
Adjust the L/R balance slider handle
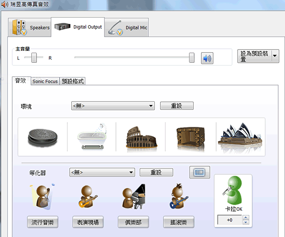pyautogui.click(x=34, y=58)
